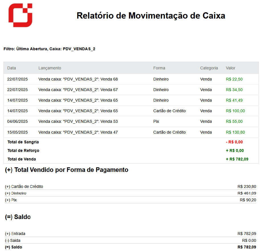The width and height of the screenshot is (262, 251).
Task: Select the Venda 65 Dinheiro launch text
Action: pos(78,100)
